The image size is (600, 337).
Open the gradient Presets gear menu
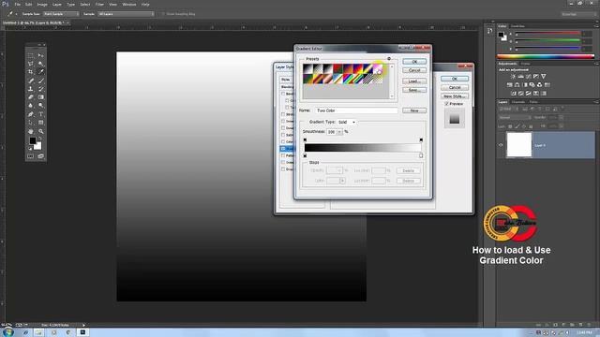pyautogui.click(x=389, y=59)
